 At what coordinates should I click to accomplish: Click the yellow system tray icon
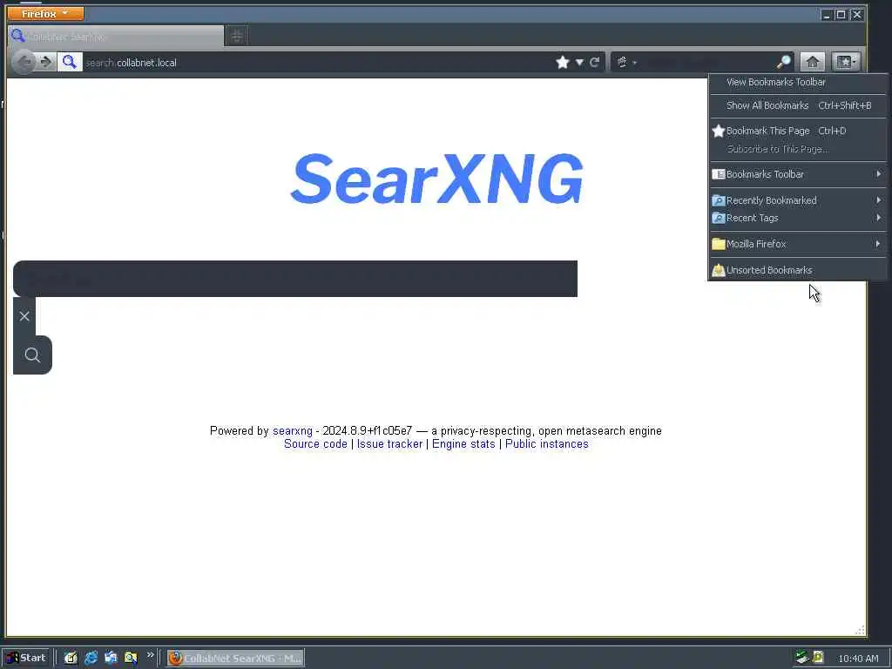coord(818,658)
